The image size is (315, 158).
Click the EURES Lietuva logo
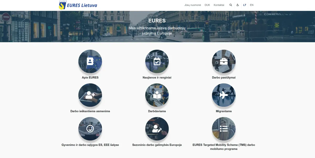78,5
